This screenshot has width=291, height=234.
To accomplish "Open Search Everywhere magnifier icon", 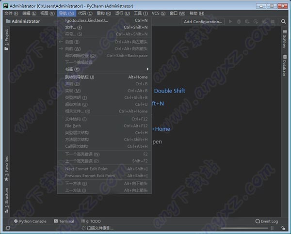I will click(x=283, y=21).
